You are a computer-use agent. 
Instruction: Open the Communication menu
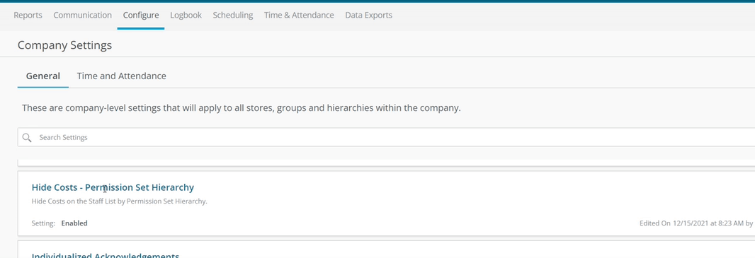82,16
